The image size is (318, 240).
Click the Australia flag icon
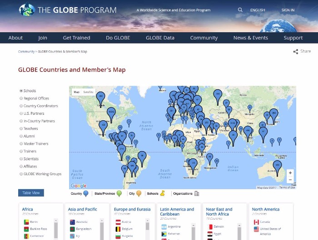pos(72,222)
